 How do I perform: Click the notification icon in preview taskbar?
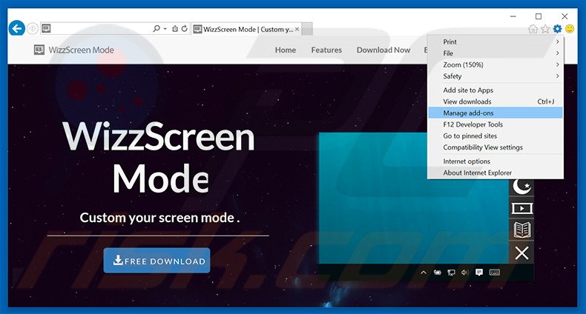479,273
